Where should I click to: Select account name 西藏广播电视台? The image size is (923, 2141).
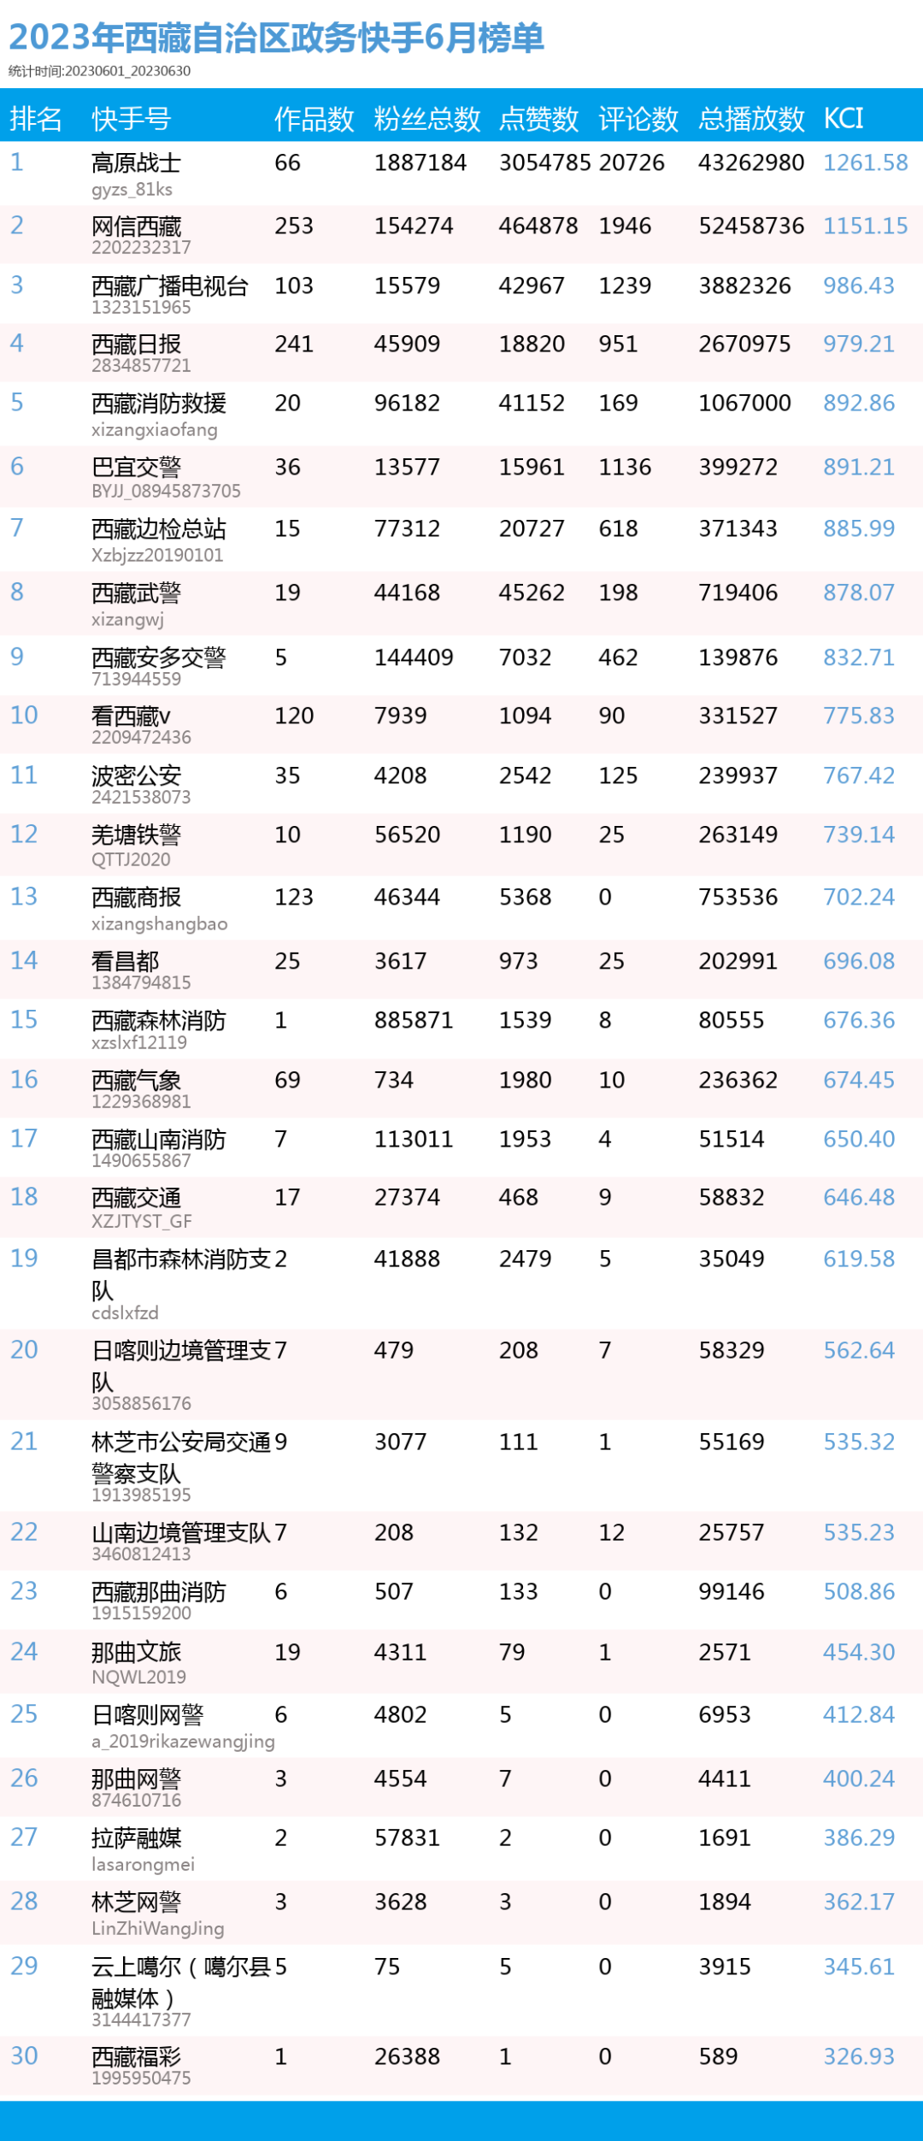click(170, 286)
